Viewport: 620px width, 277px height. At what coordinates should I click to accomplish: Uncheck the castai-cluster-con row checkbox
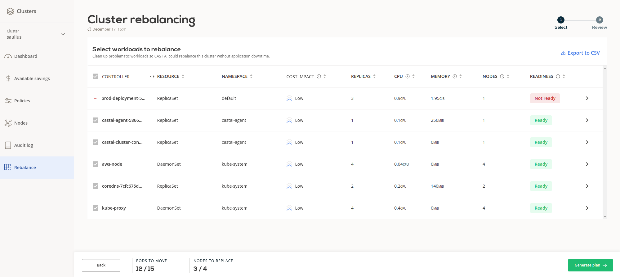(96, 142)
